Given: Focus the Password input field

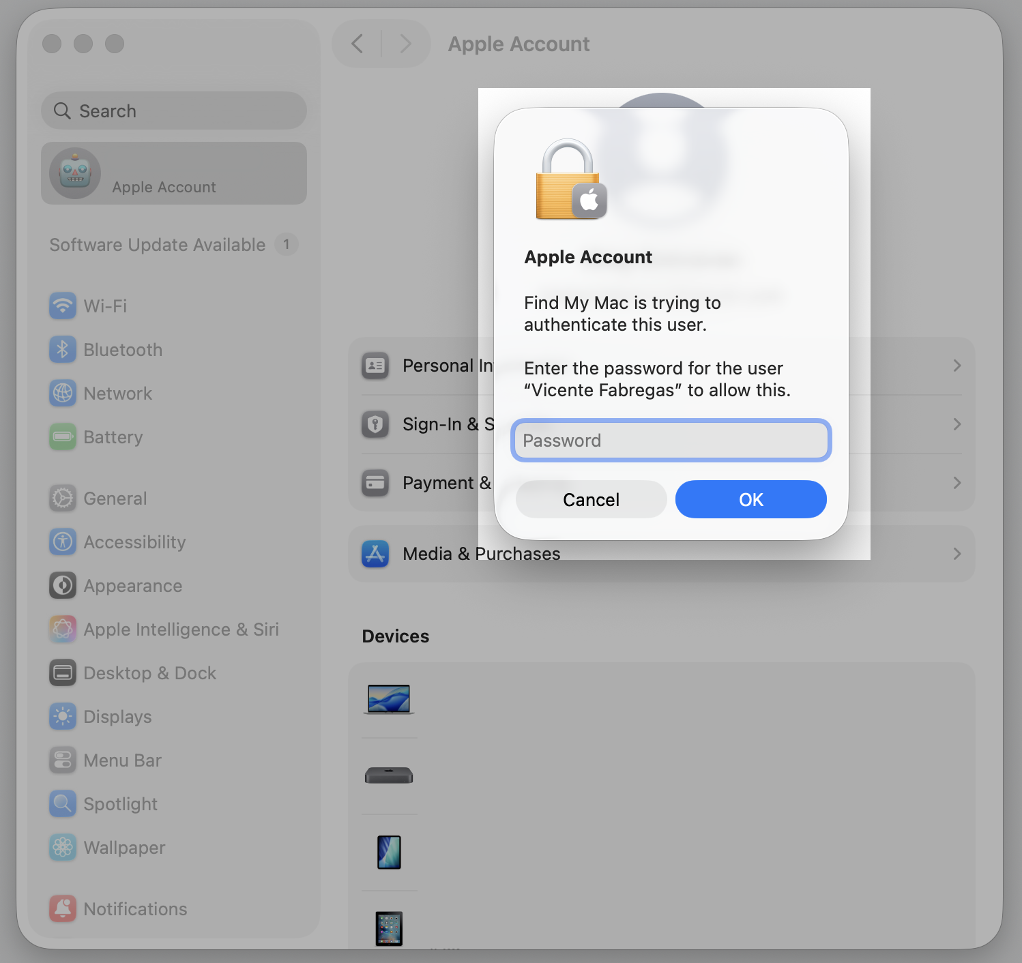Looking at the screenshot, I should tap(671, 440).
